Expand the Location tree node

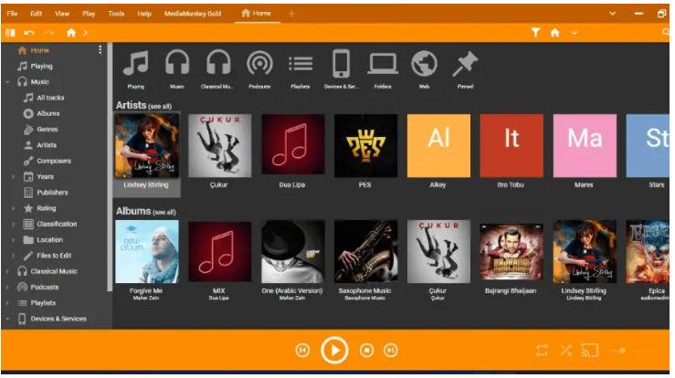click(x=14, y=240)
